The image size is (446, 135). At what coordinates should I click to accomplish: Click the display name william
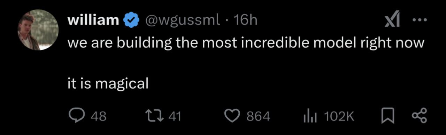[93, 21]
